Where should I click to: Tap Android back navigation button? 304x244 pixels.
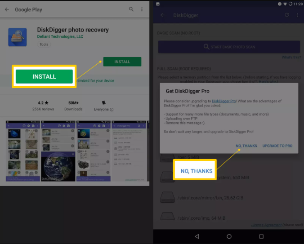tap(197, 236)
